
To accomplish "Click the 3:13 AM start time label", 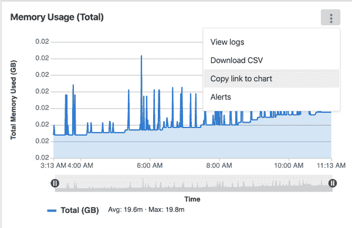I will (x=53, y=165).
